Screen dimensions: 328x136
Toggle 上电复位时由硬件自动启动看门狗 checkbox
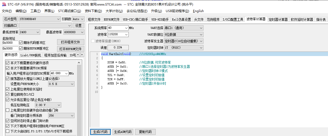point(7,110)
